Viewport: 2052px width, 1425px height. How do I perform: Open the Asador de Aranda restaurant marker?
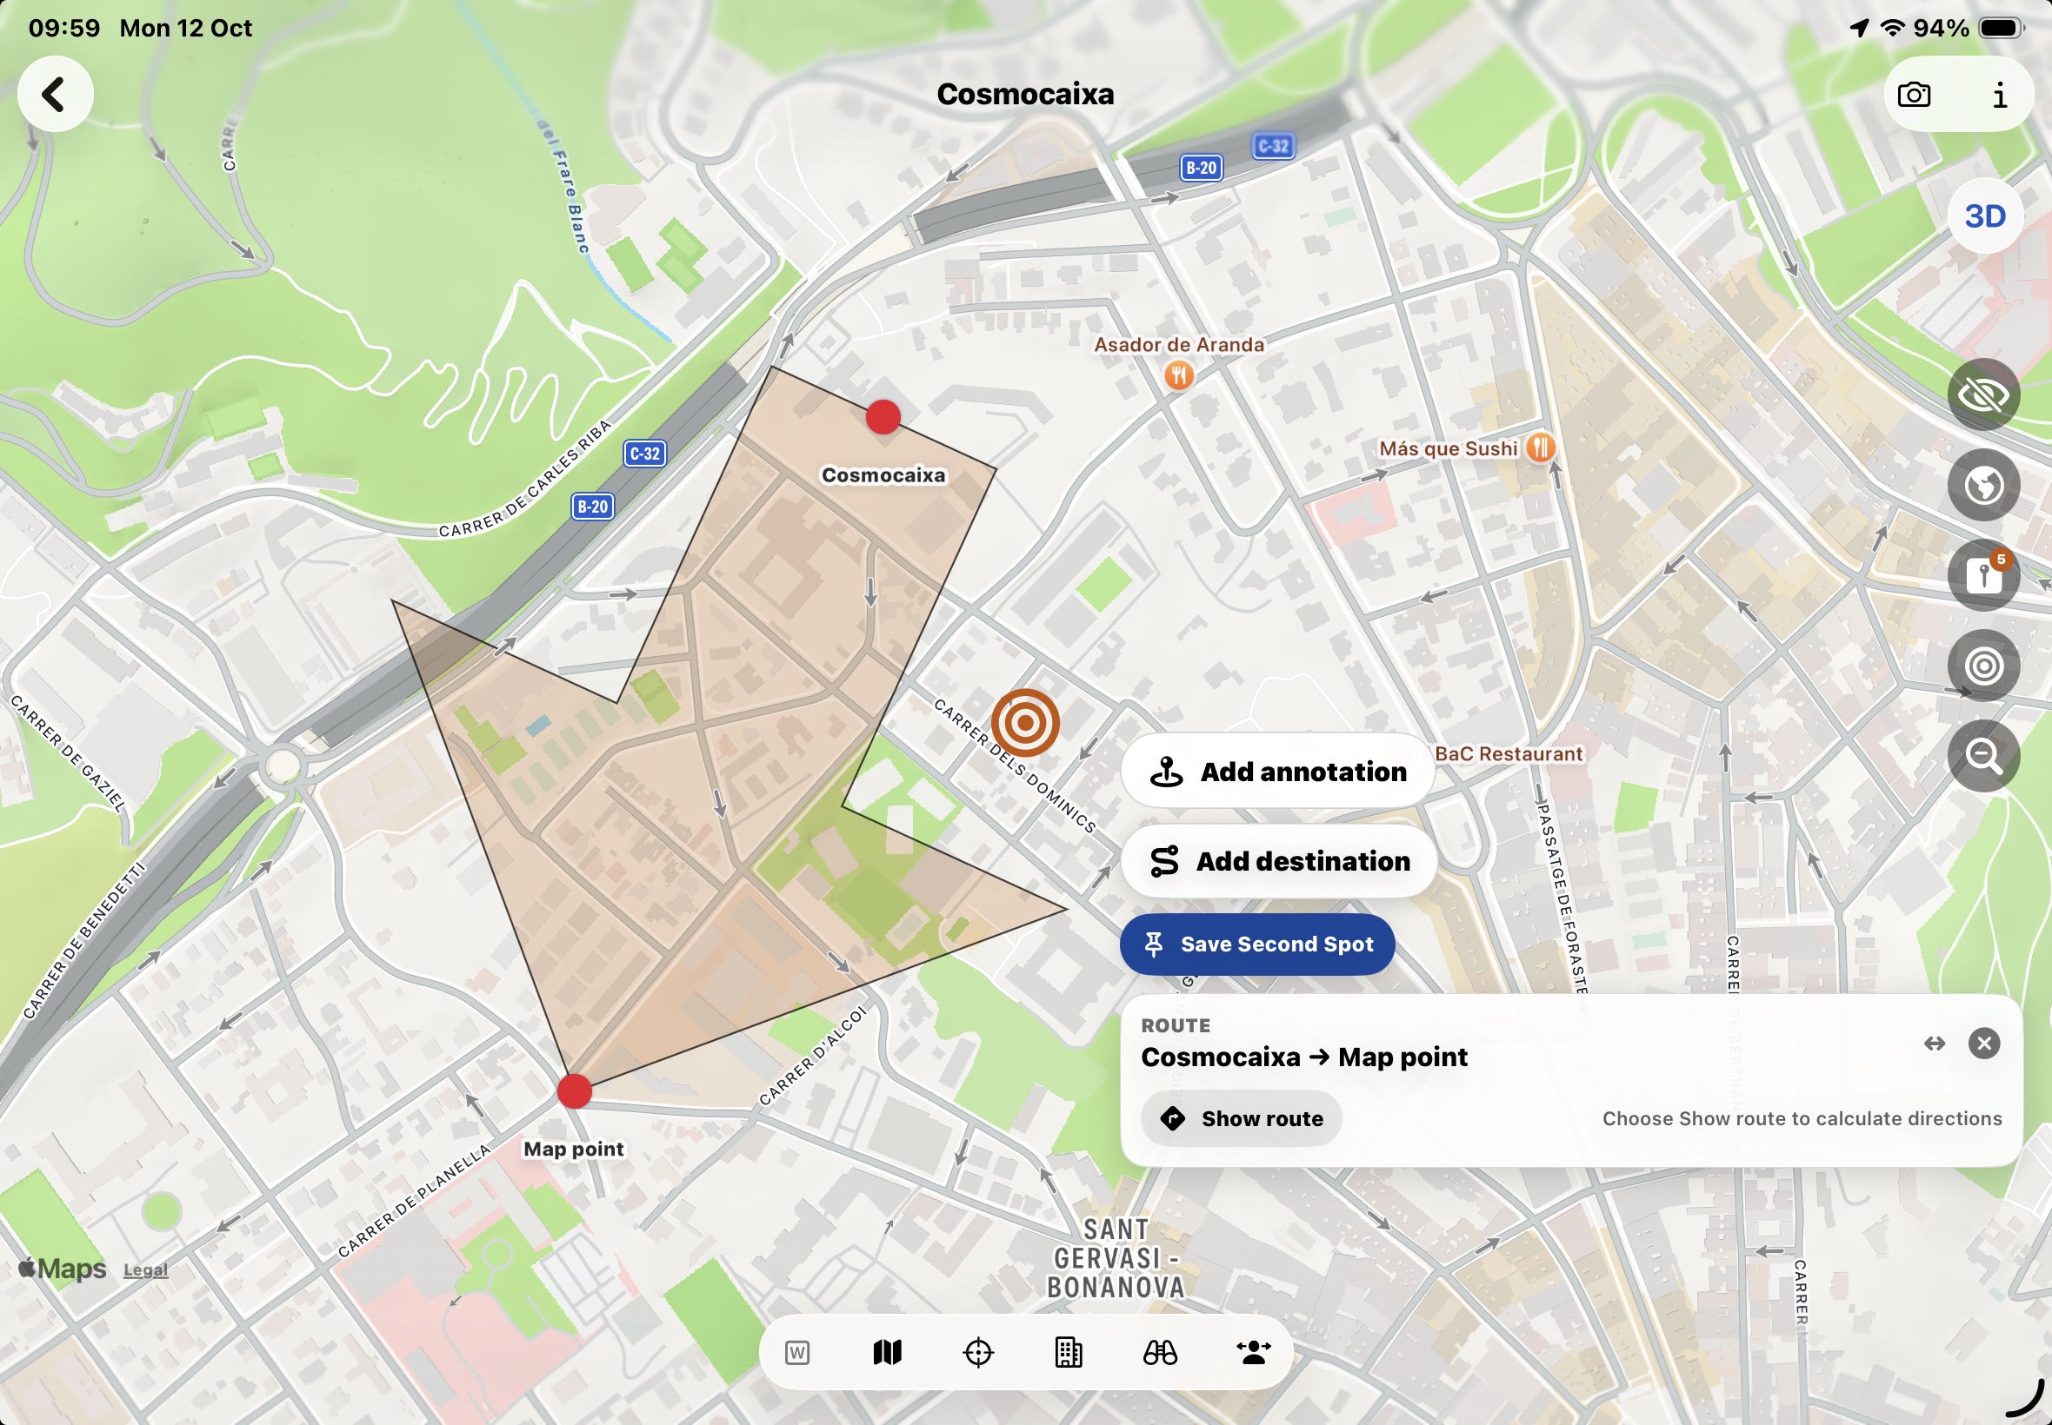click(1178, 375)
